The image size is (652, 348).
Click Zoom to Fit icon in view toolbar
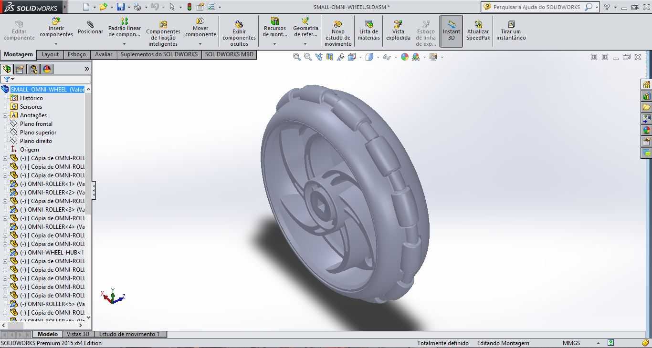297,57
